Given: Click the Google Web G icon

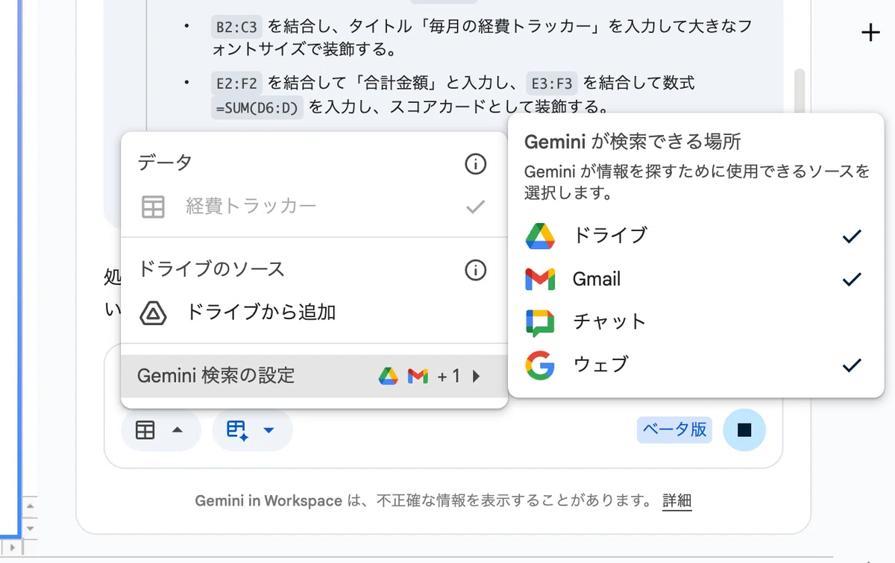Looking at the screenshot, I should (540, 365).
